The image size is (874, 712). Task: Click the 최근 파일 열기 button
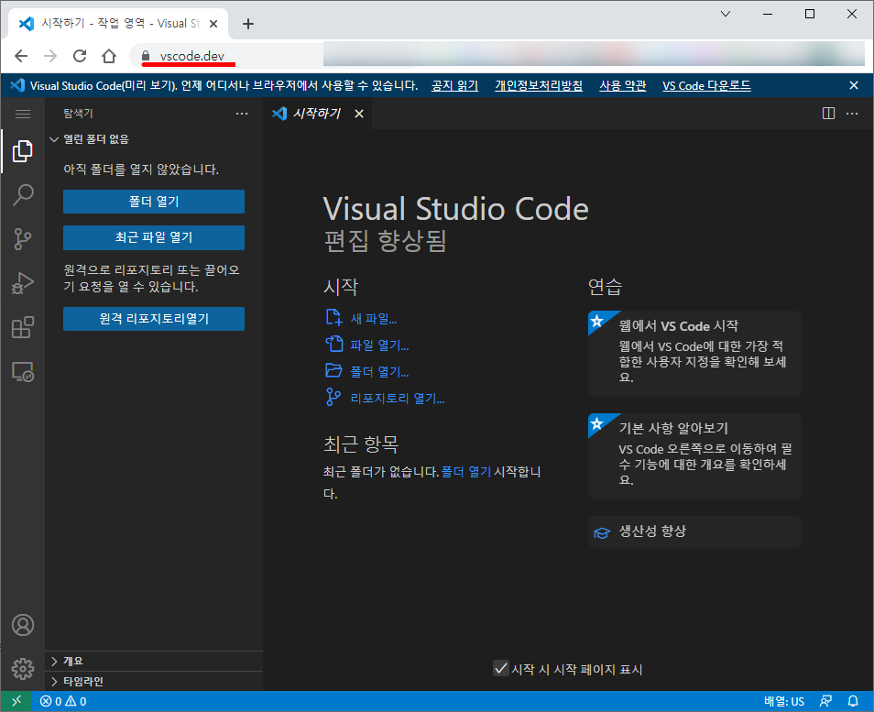154,237
